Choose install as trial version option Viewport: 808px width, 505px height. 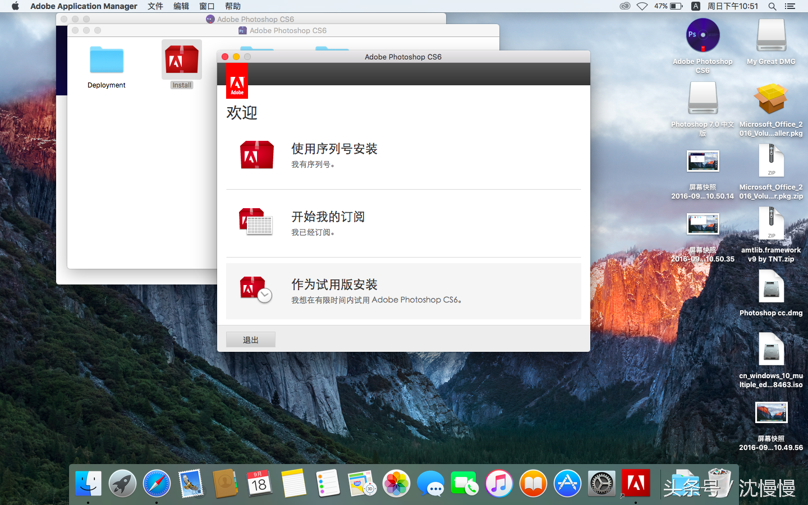click(x=403, y=291)
